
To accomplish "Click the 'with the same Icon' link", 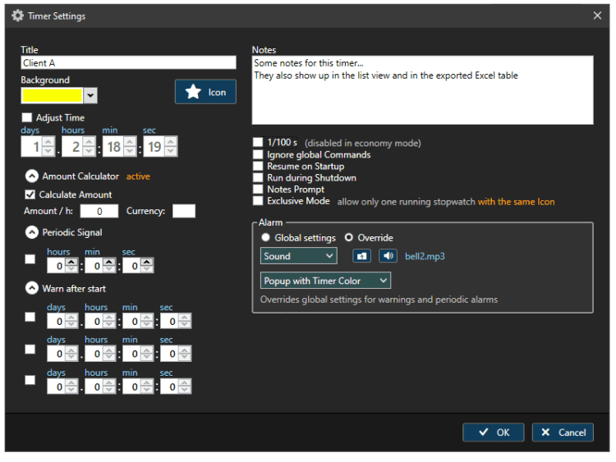I will pos(517,202).
